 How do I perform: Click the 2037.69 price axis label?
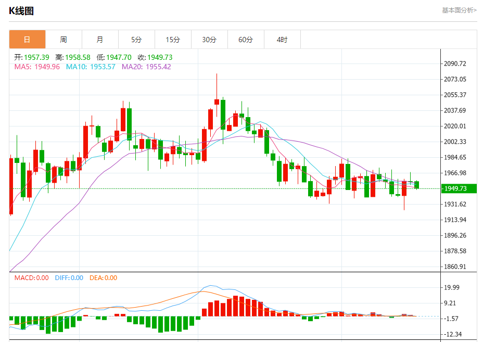[x=455, y=110]
